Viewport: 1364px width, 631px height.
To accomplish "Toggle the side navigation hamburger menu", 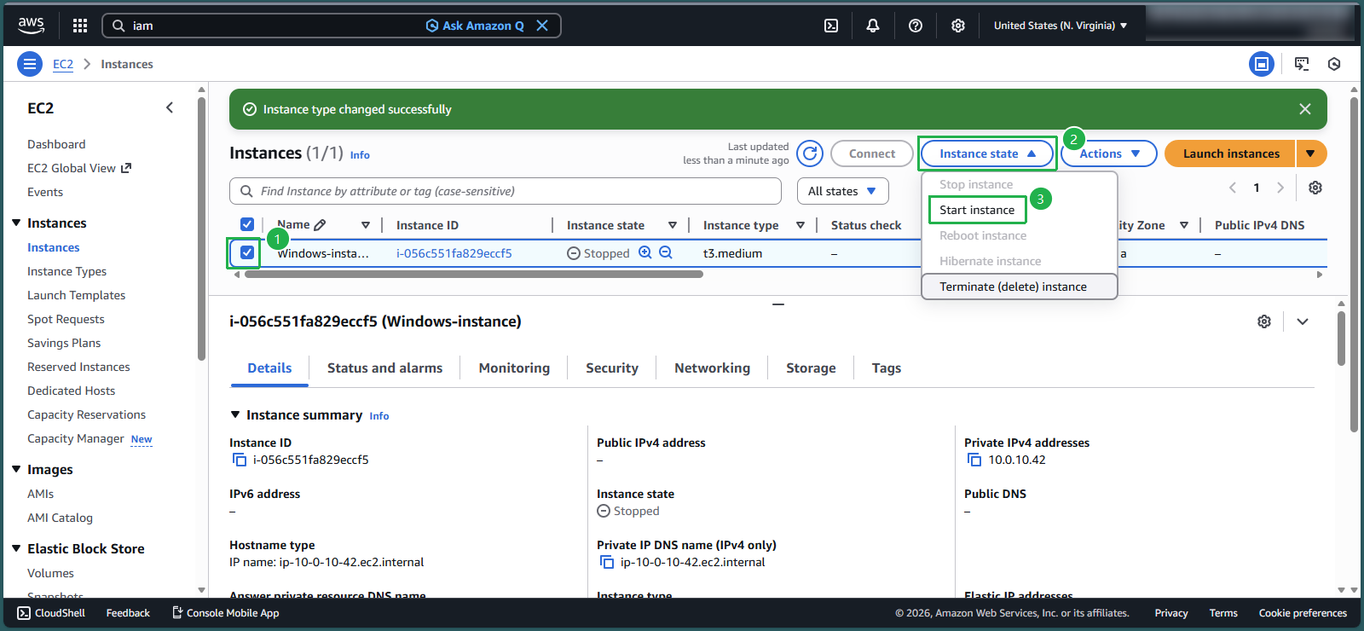I will pyautogui.click(x=30, y=64).
